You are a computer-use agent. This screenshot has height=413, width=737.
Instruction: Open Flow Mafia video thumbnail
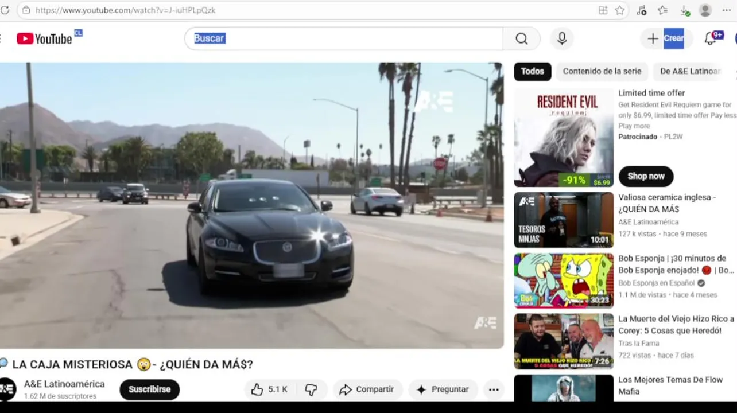coord(564,388)
